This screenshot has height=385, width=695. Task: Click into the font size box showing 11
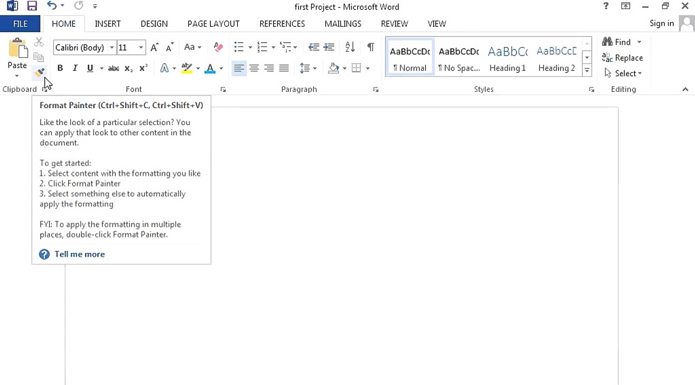tap(127, 48)
